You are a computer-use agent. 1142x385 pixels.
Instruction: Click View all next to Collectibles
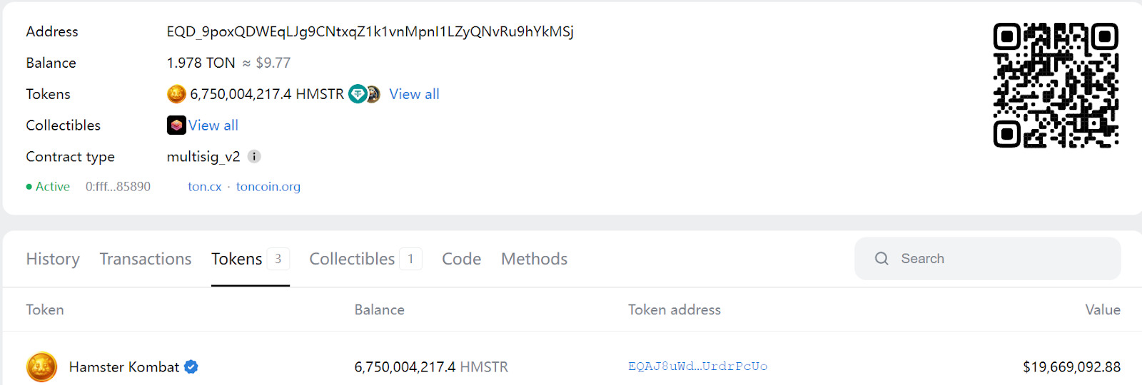pyautogui.click(x=213, y=125)
